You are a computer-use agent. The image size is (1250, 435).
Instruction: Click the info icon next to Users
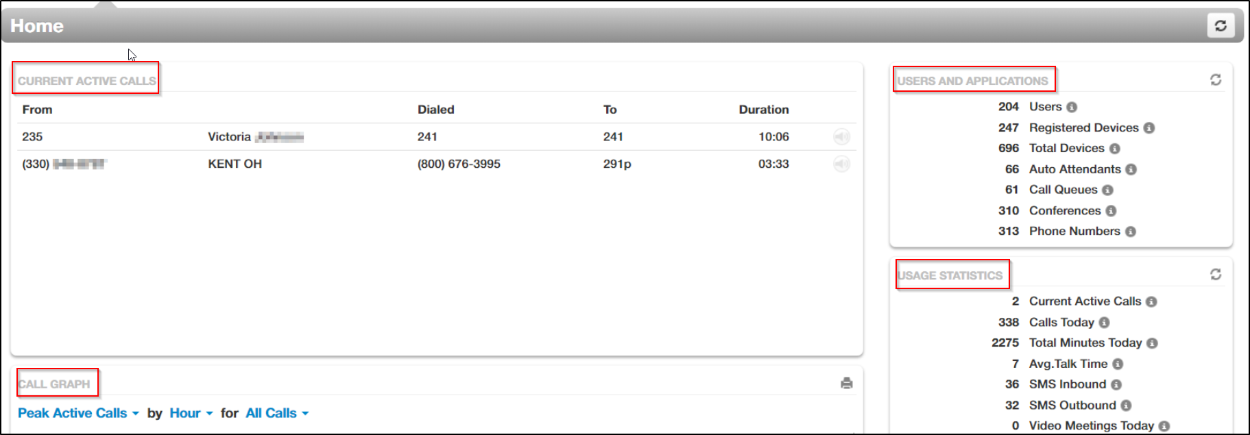pyautogui.click(x=1072, y=108)
